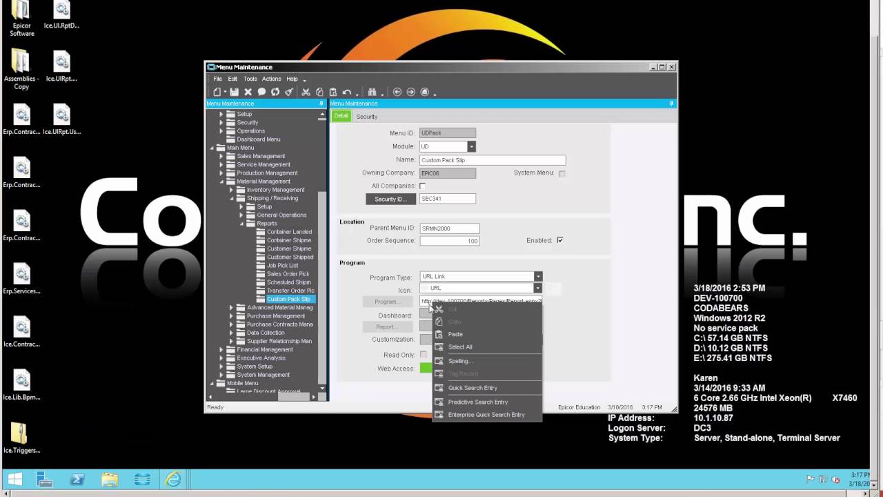883x497 pixels.
Task: Toggle the Read Only checkbox
Action: [x=424, y=355]
